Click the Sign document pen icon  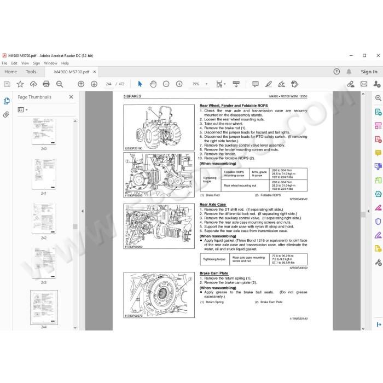pos(282,84)
